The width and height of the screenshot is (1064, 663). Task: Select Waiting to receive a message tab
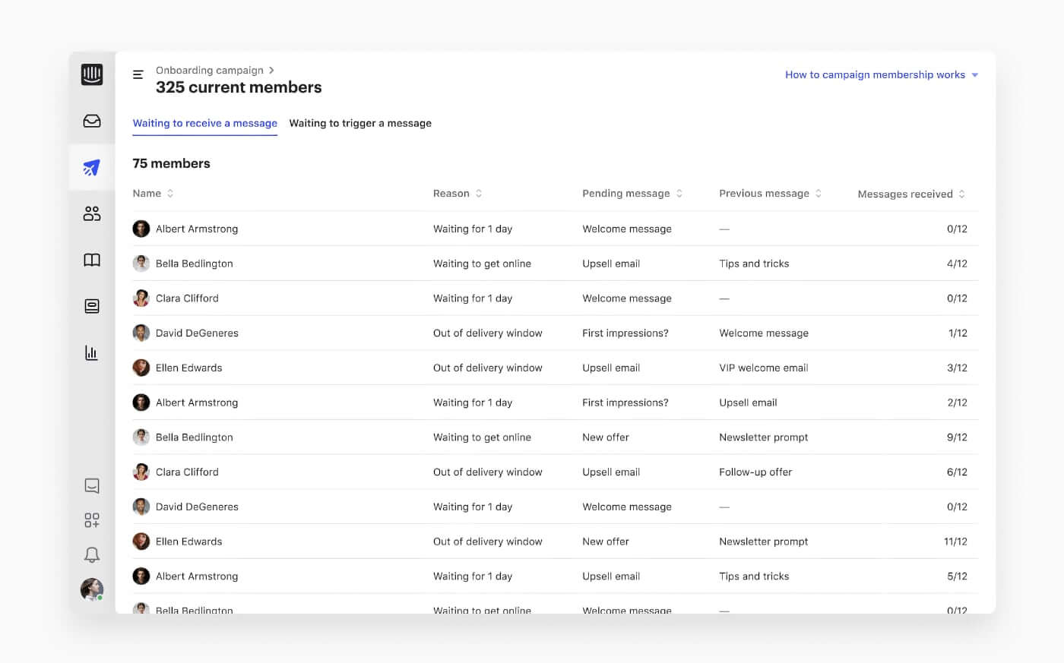tap(204, 123)
